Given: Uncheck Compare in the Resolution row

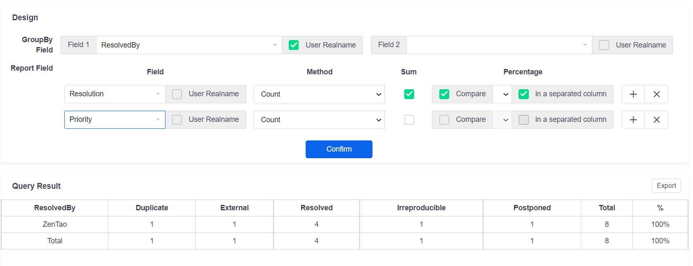Looking at the screenshot, I should [x=444, y=94].
